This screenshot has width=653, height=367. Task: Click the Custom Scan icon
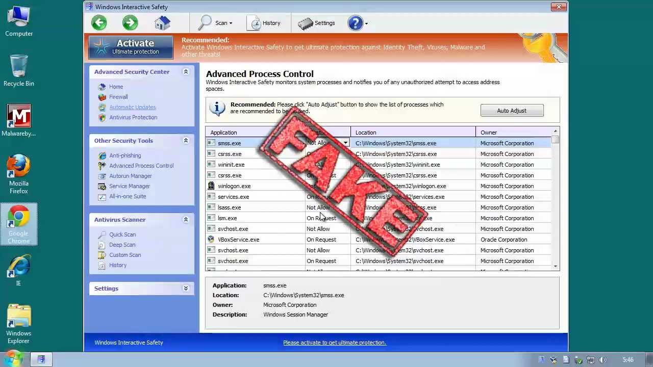pos(102,255)
